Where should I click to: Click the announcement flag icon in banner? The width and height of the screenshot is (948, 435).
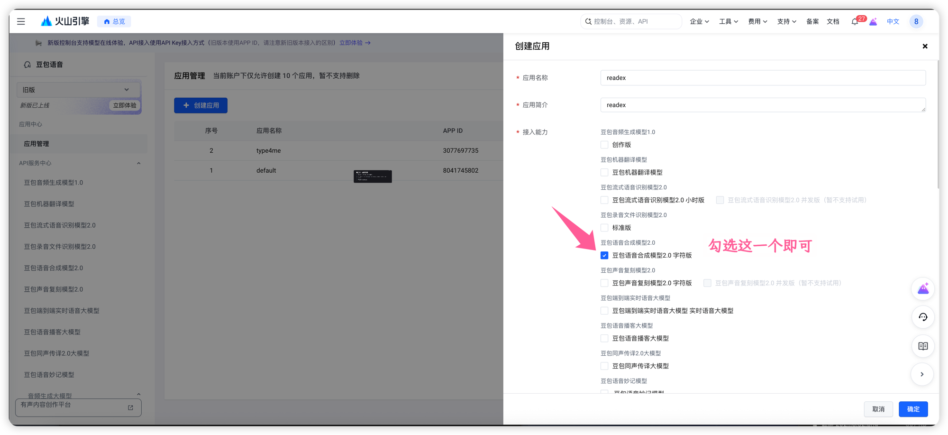click(x=38, y=43)
